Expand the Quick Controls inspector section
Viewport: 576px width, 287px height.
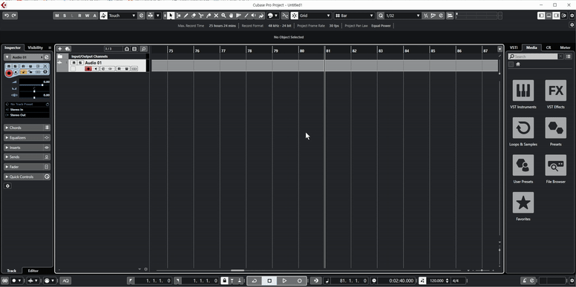click(x=24, y=177)
